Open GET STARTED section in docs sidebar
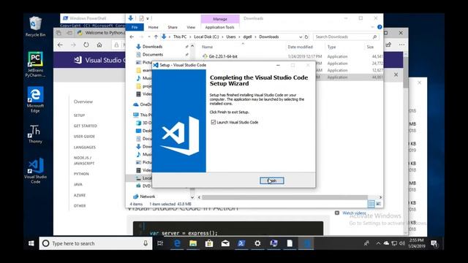The image size is (468, 263). [x=86, y=126]
